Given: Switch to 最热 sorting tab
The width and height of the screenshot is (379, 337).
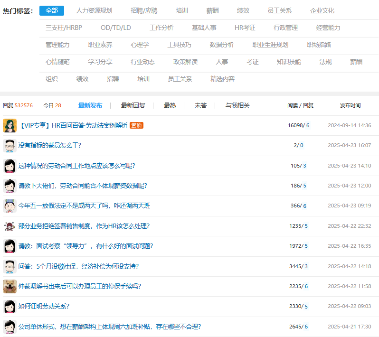Looking at the screenshot, I should tap(170, 105).
